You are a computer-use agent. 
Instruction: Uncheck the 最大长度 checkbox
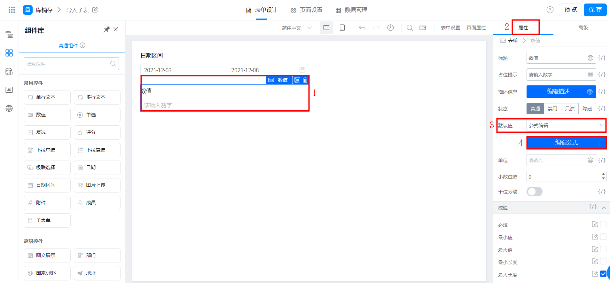[x=603, y=274]
